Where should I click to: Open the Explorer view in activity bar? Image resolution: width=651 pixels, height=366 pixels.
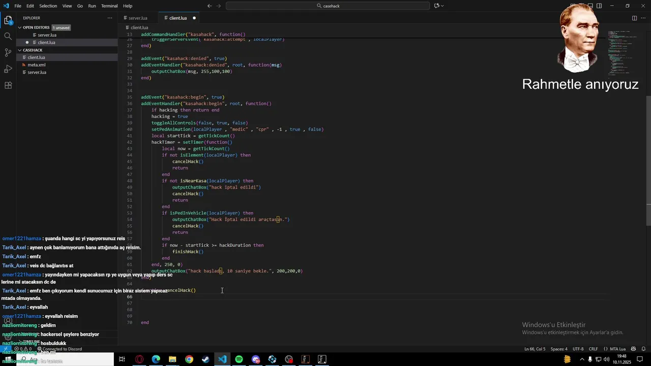point(8,20)
